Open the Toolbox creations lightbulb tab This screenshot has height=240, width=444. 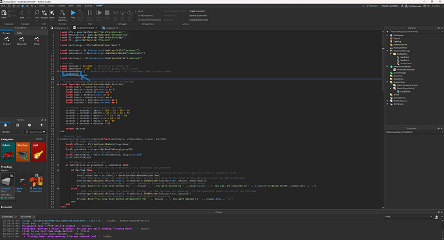pos(41,125)
